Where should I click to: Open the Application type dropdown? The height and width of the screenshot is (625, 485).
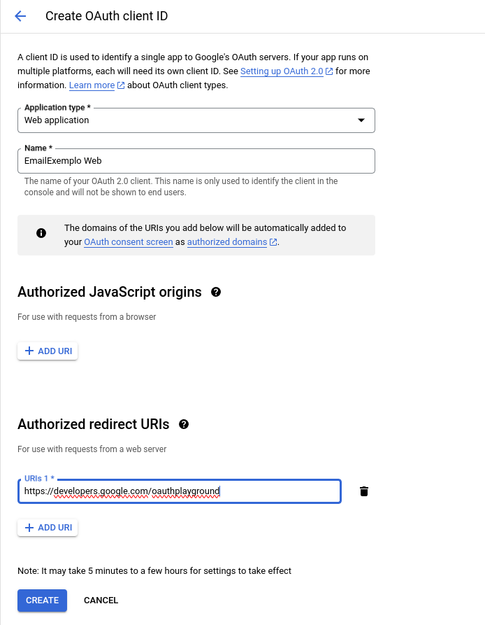(362, 120)
